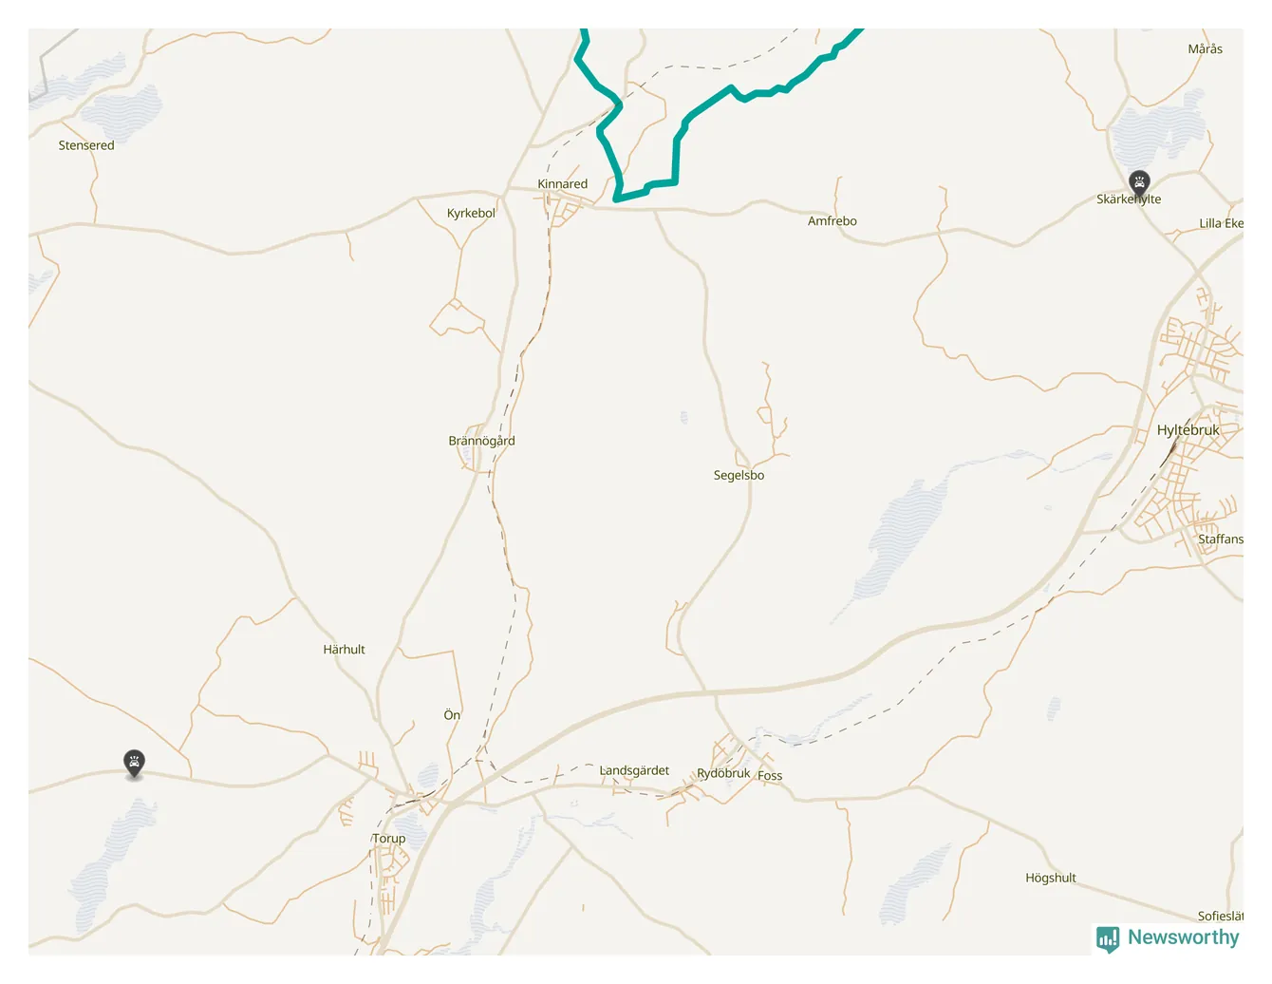Select the Kyrkebol label
Viewport: 1272px width, 984px height.
tap(471, 214)
